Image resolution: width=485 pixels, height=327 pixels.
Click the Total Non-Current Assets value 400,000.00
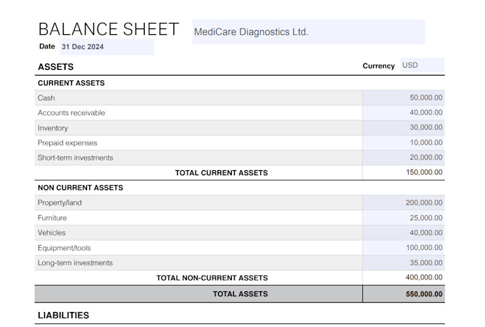click(424, 278)
